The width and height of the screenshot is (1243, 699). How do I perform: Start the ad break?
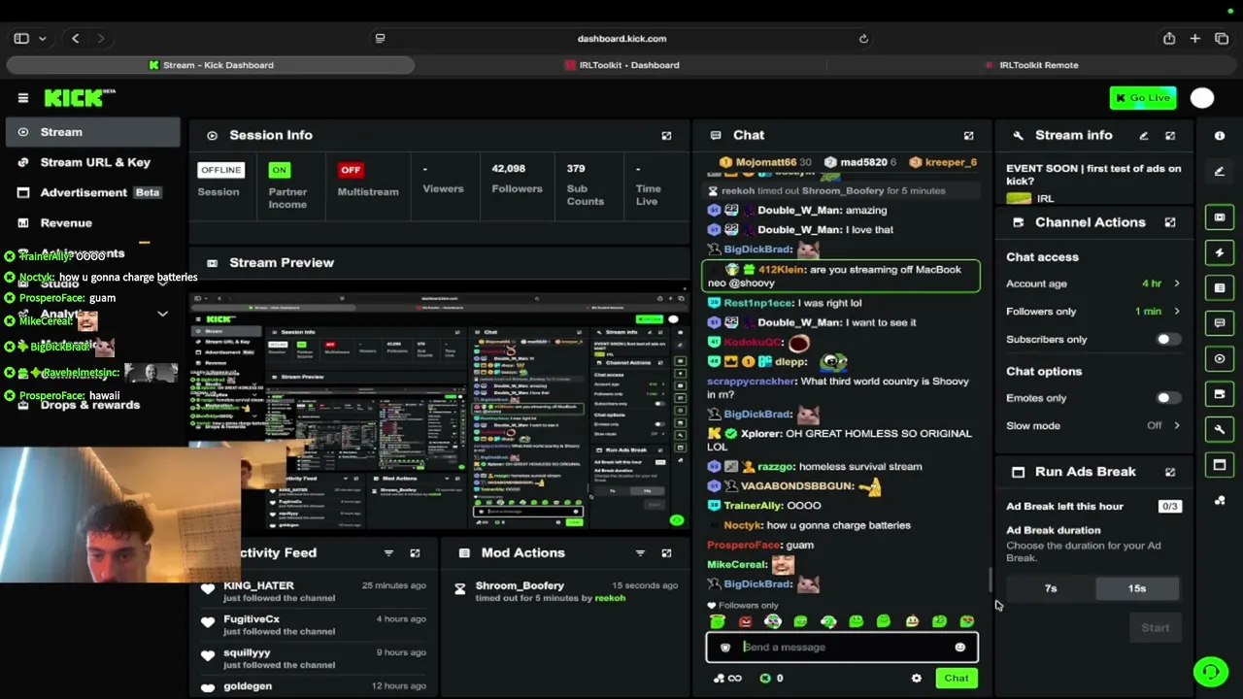(1156, 628)
